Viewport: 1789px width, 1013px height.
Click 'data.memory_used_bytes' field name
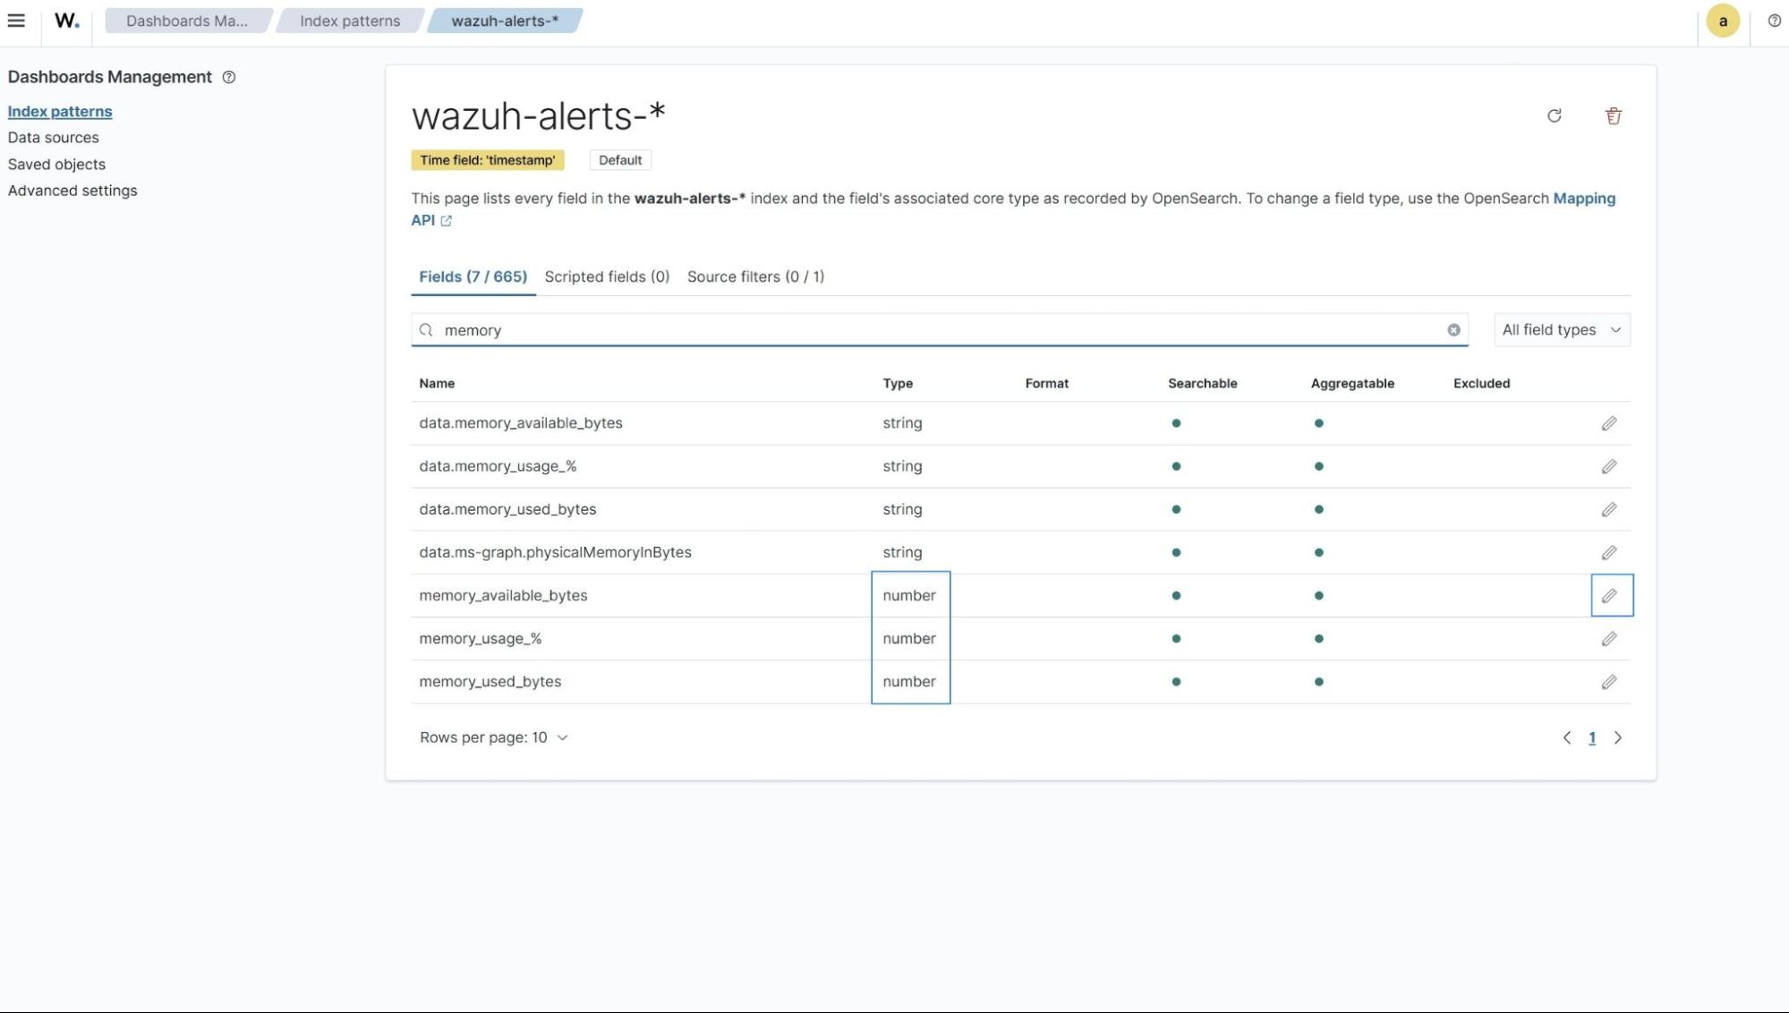pyautogui.click(x=507, y=509)
